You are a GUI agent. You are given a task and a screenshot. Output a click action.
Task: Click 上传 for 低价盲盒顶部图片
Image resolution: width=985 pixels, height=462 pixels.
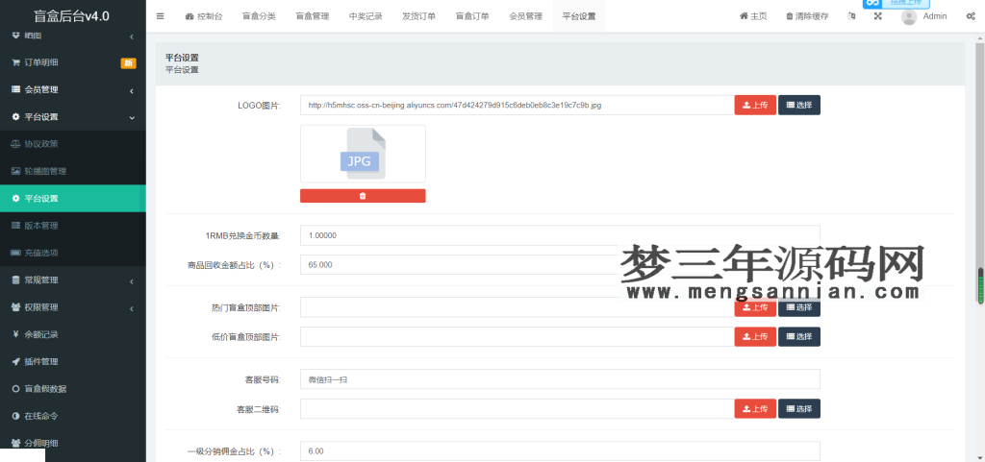coord(755,336)
